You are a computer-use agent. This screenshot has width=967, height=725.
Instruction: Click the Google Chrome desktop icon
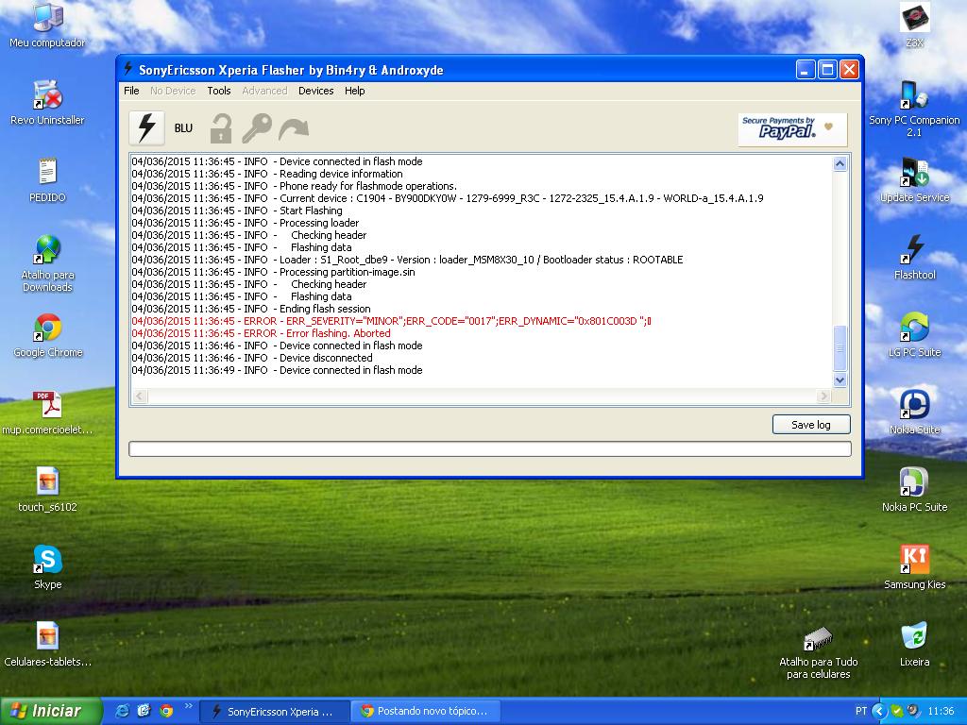point(47,336)
